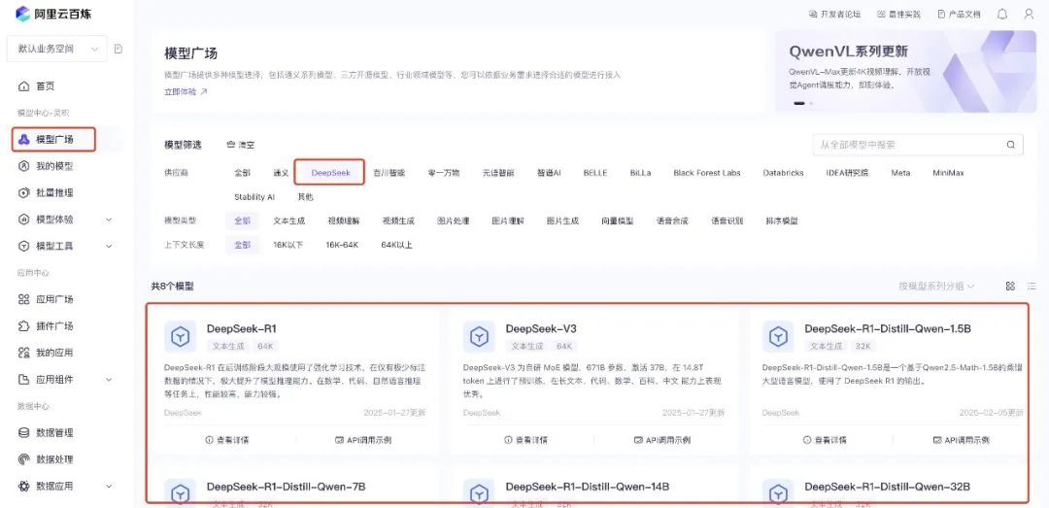Image resolution: width=1049 pixels, height=508 pixels.
Task: Filter model type by 文本生成
Action: tap(289, 220)
